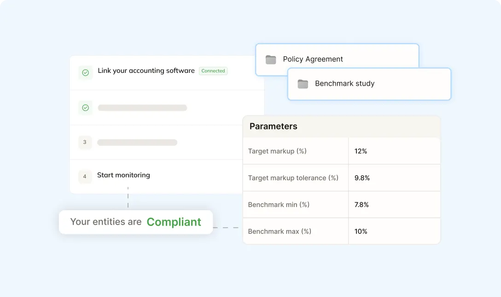Click the green Connected status badge
The width and height of the screenshot is (501, 297).
click(x=213, y=71)
